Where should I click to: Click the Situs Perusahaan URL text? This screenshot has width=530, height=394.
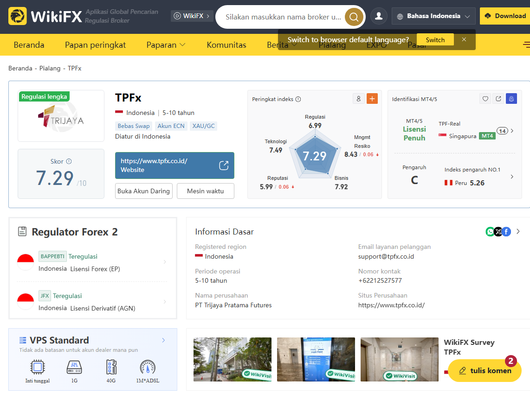391,305
